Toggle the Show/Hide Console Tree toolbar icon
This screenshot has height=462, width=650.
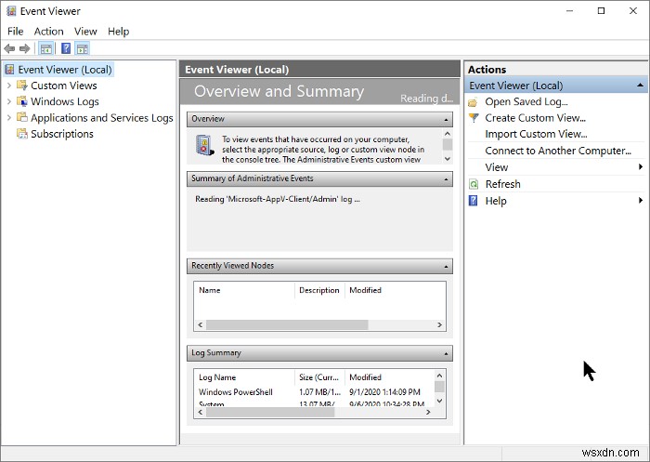click(46, 48)
